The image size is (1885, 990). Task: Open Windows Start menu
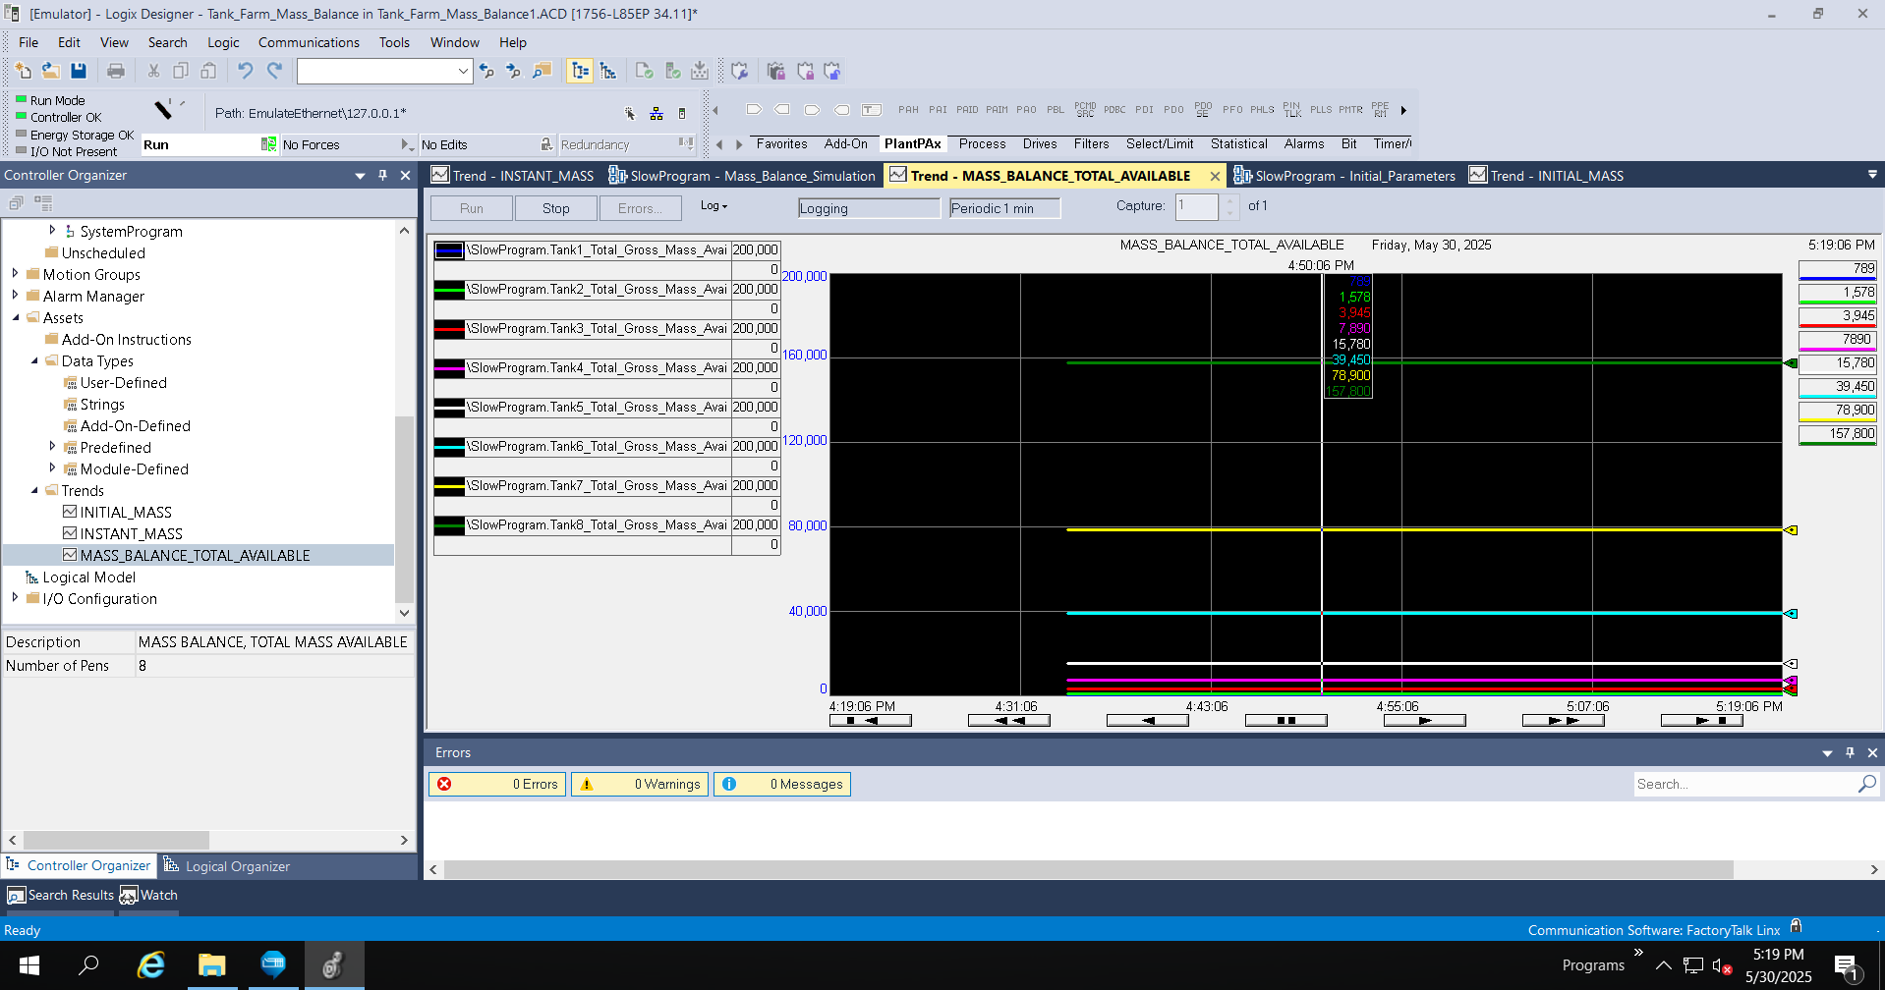[29, 965]
